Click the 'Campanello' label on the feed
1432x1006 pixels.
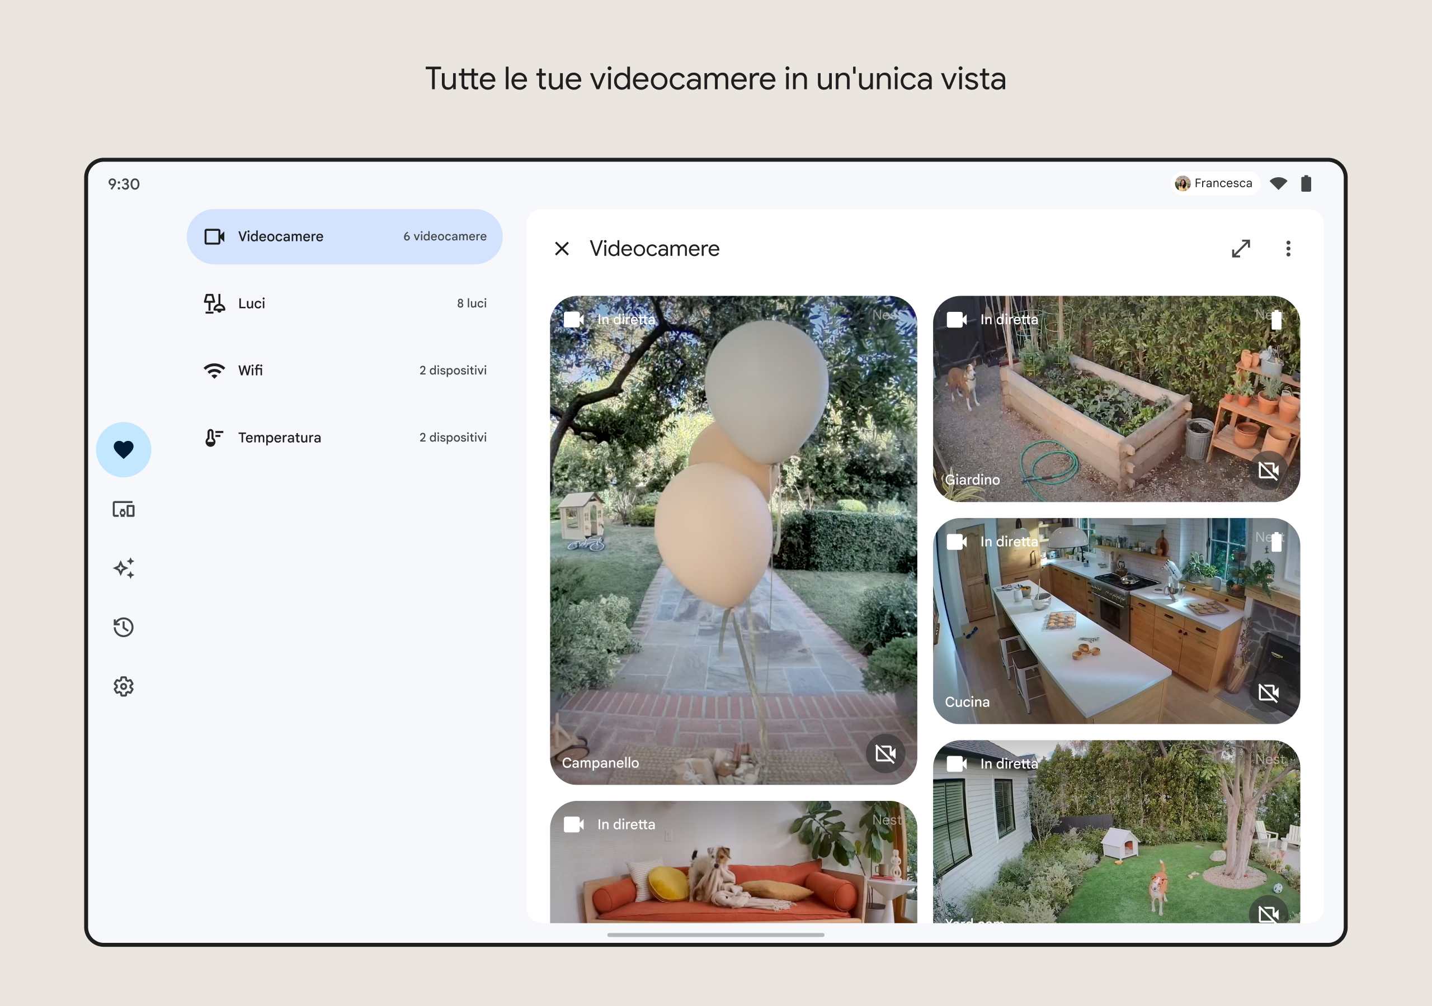tap(600, 763)
